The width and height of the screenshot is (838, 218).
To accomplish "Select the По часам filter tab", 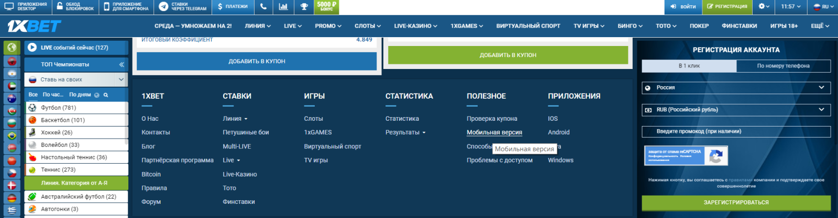I will tap(53, 95).
